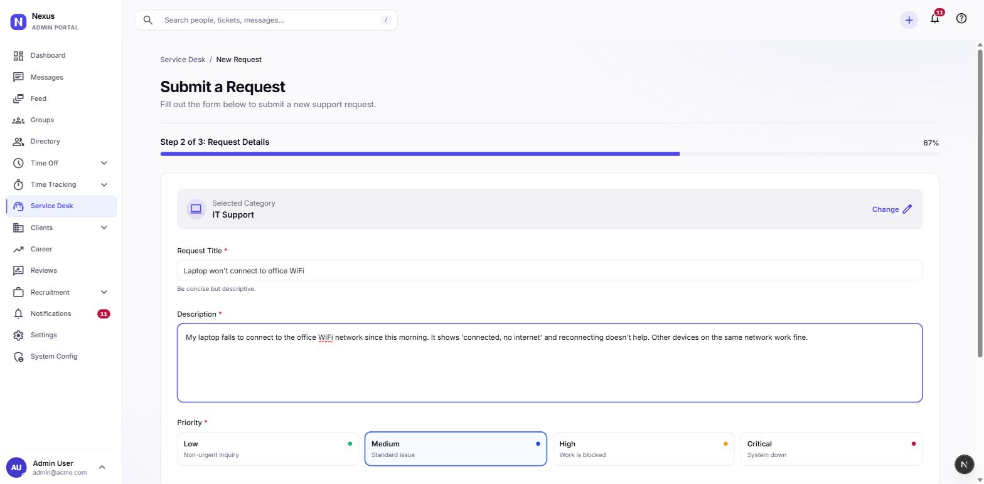Screen dimensions: 984x484
Task: Click the Settings gear icon
Action: coord(18,335)
